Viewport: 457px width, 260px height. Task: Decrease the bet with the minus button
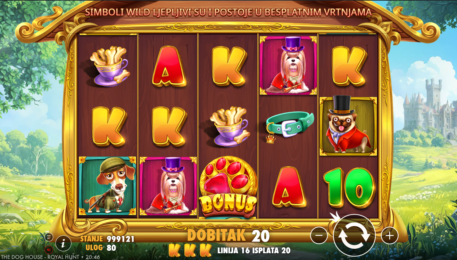tap(319, 236)
